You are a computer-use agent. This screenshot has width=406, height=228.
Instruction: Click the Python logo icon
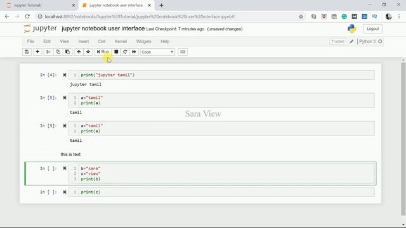click(x=351, y=28)
